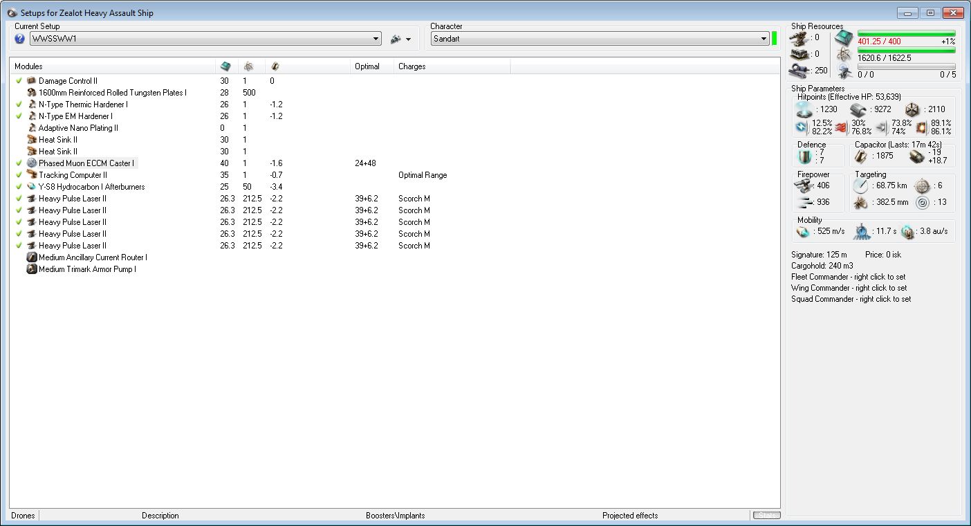Click the armor hitpoints icon showing 9272
The image size is (971, 526).
tap(858, 109)
